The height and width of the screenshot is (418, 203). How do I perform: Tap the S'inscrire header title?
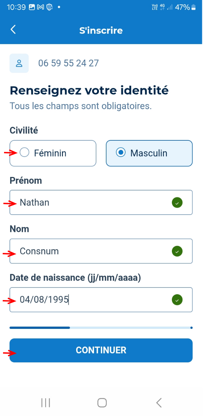pos(101,31)
